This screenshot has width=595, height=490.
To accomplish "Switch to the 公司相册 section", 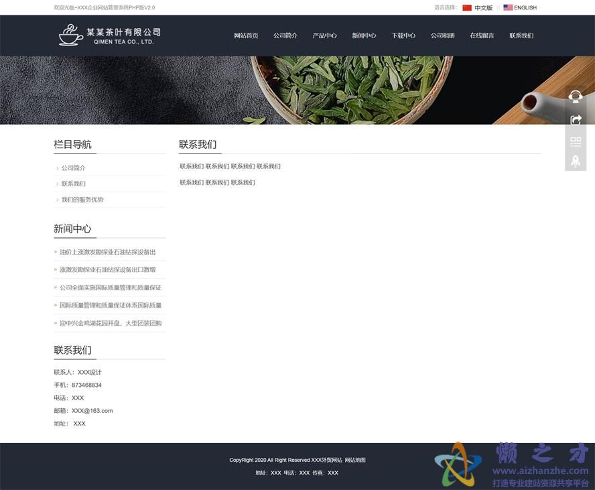I will pyautogui.click(x=443, y=36).
